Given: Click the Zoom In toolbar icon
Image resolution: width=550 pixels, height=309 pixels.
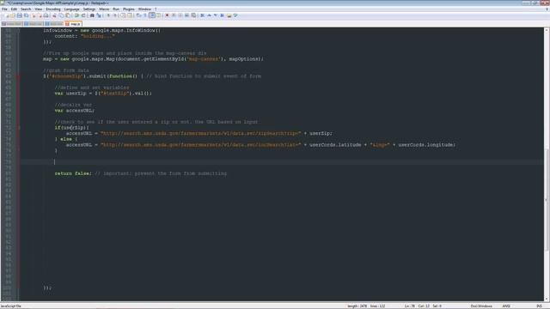Looking at the screenshot, I should pyautogui.click(x=108, y=15).
